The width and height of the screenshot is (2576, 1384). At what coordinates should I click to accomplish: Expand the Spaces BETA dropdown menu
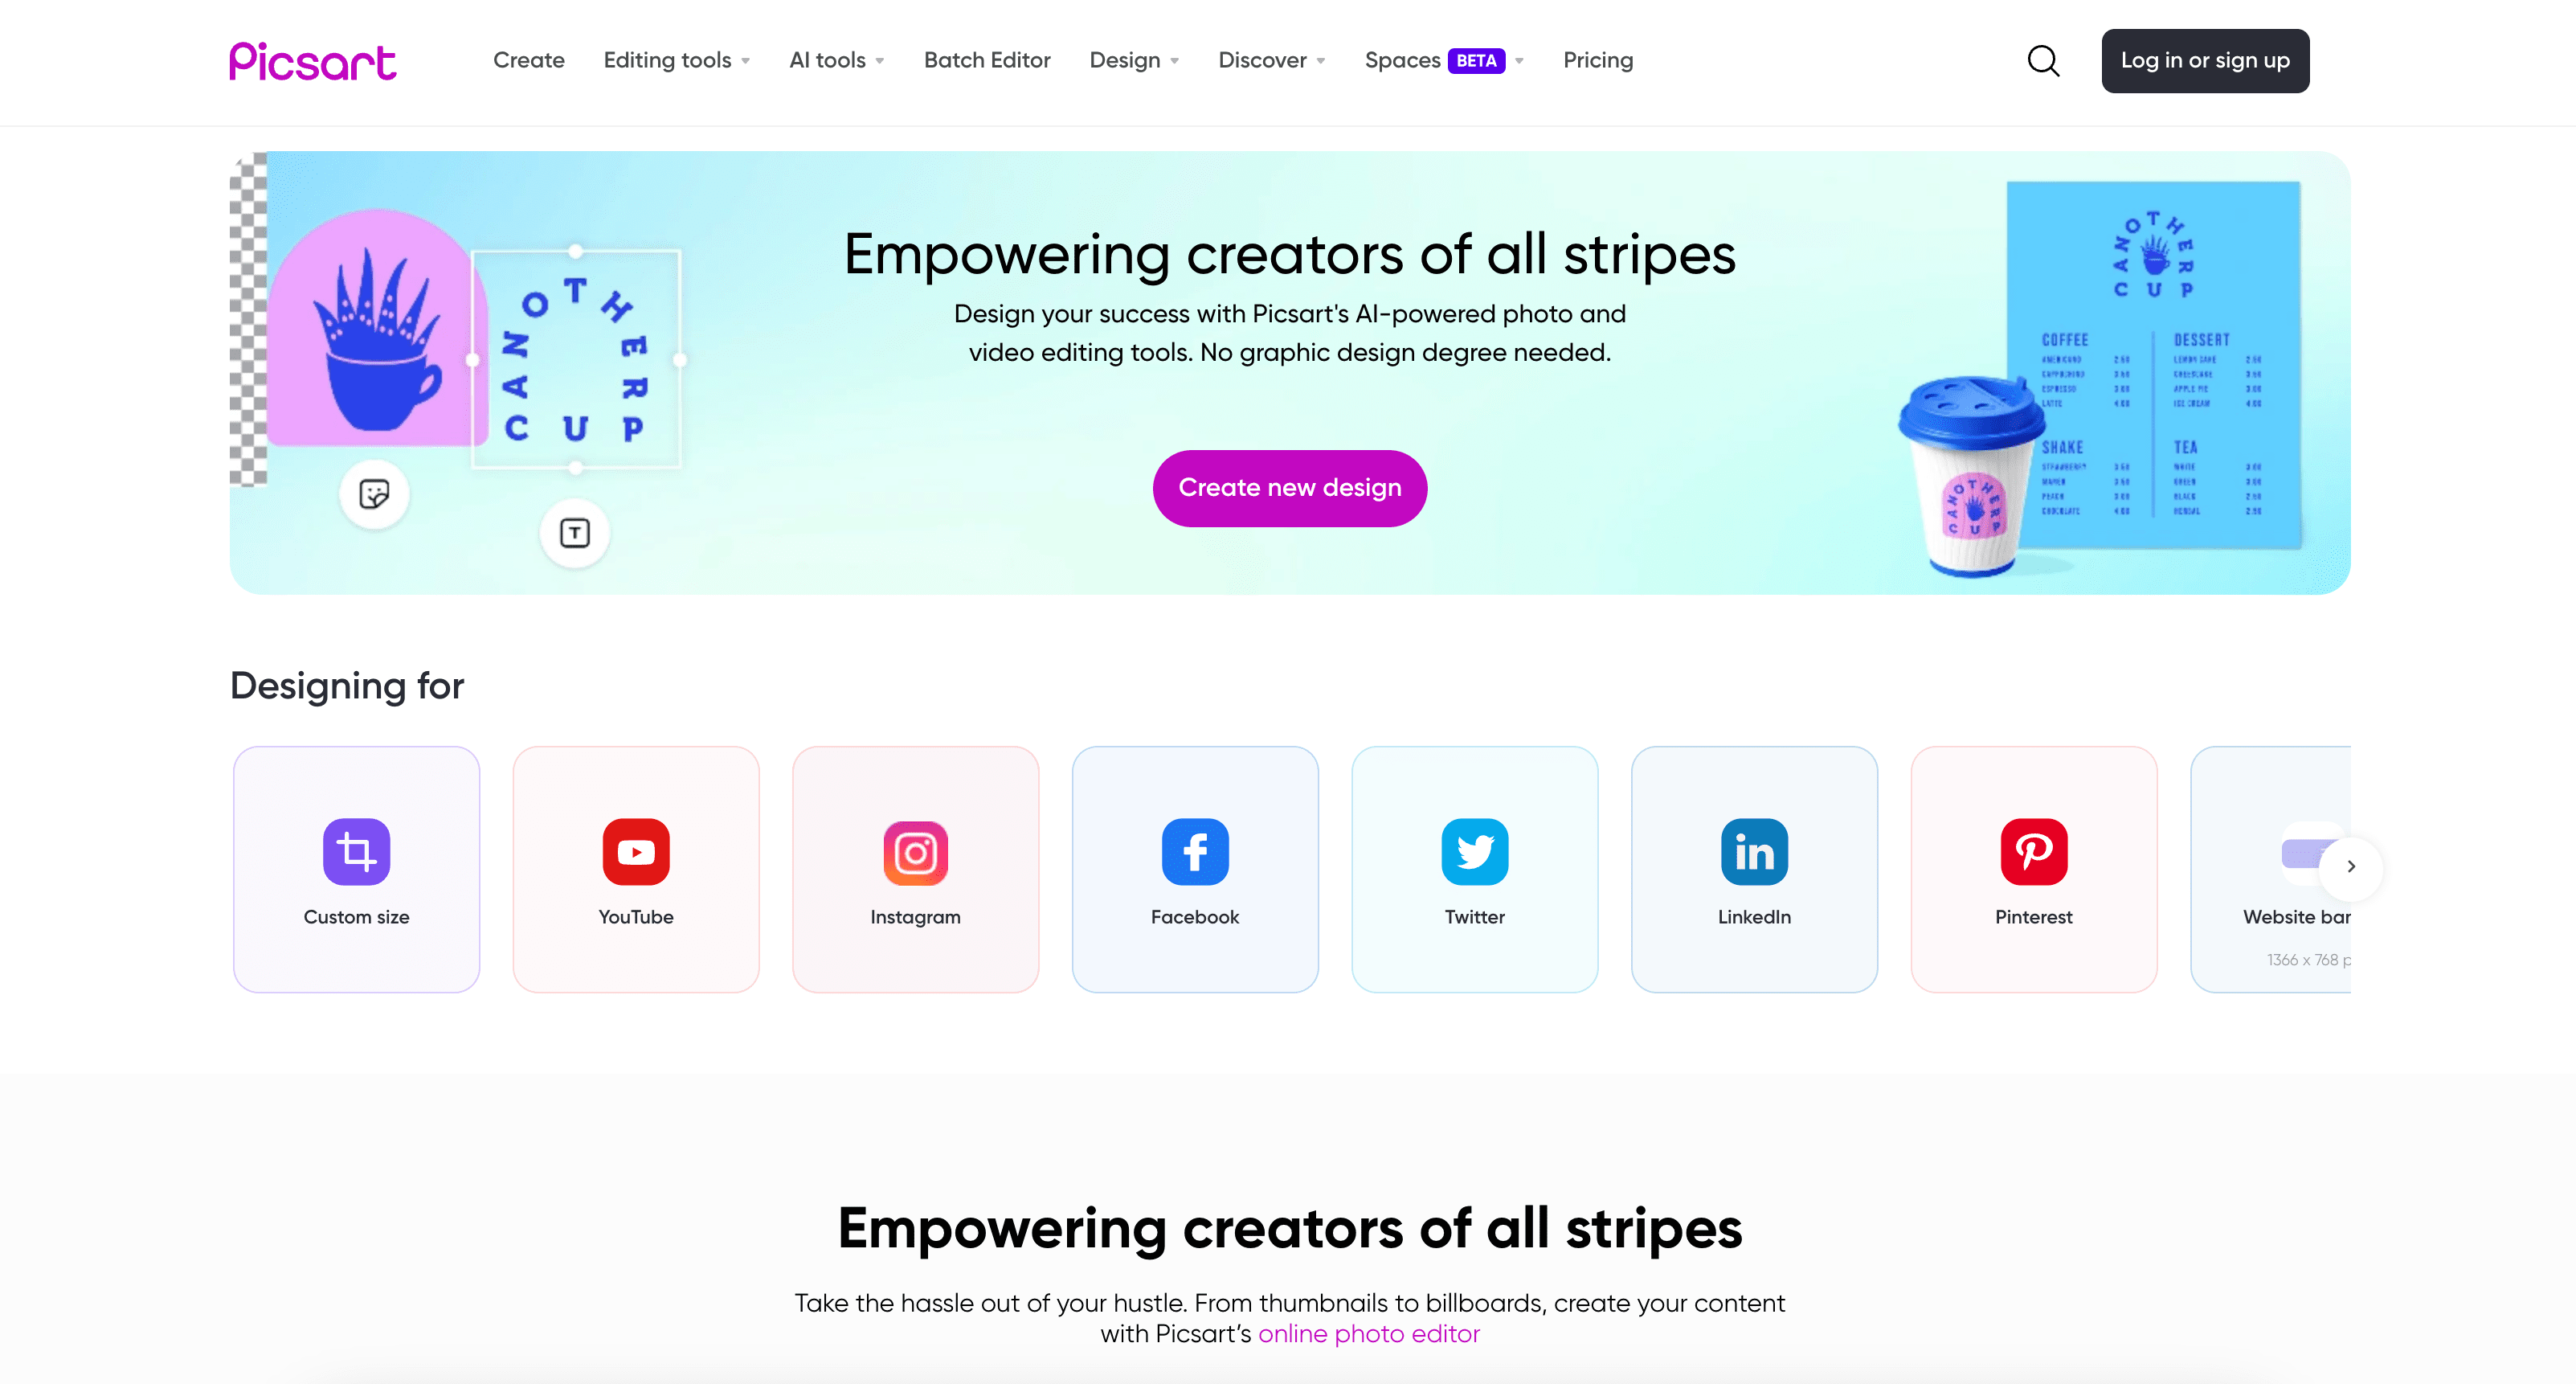1519,61
